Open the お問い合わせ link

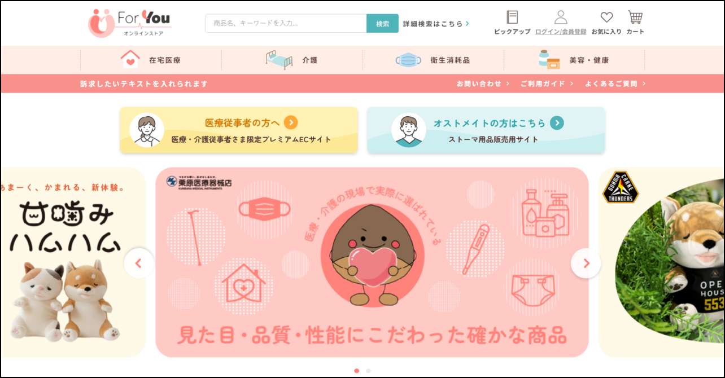point(483,83)
